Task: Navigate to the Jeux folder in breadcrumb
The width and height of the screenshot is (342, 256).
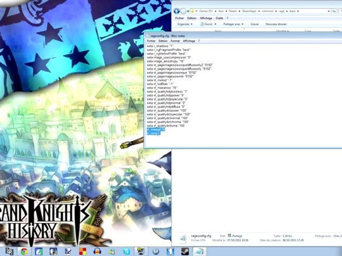Action: click(x=221, y=11)
